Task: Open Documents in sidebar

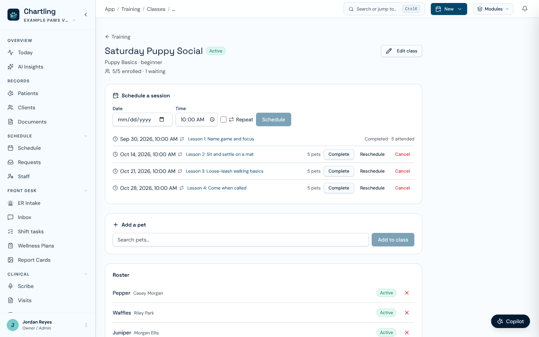Action: (48, 122)
